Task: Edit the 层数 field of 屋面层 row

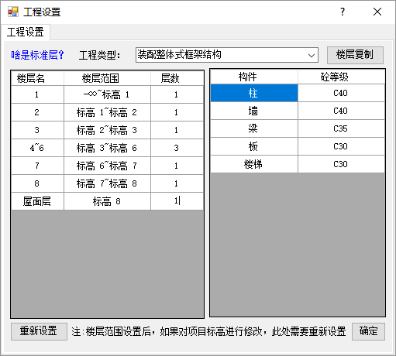Action: tap(177, 201)
